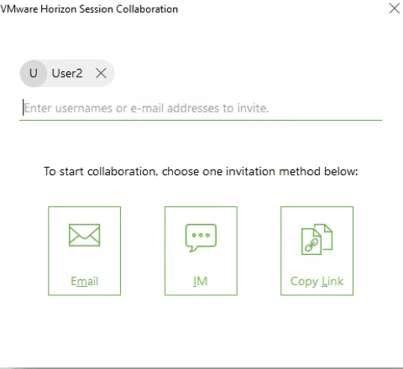This screenshot has width=403, height=369.
Task: Choose the IM invitation tile
Action: [201, 251]
